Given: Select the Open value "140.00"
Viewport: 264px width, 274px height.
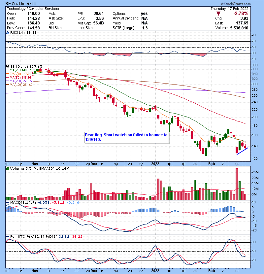Looking at the screenshot, I should click(34, 14).
